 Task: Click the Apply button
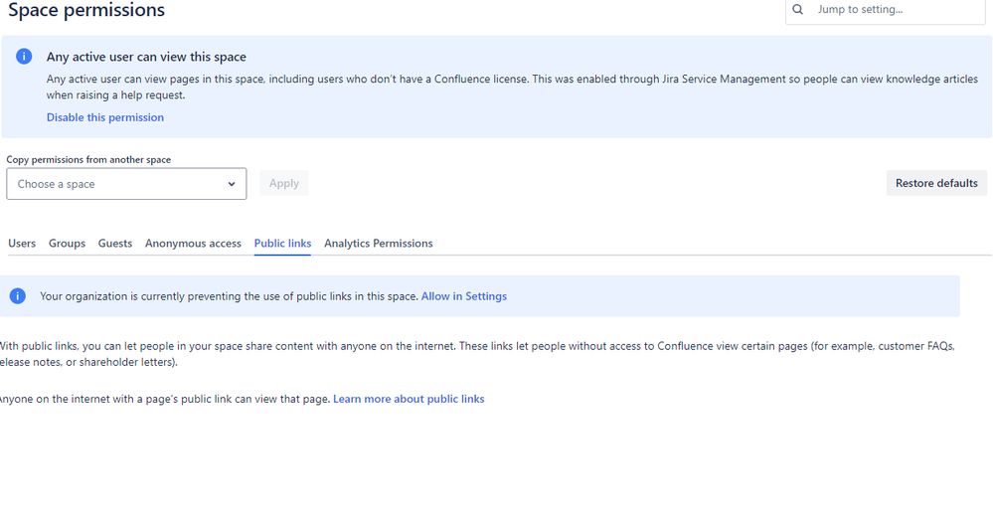pyautogui.click(x=283, y=183)
